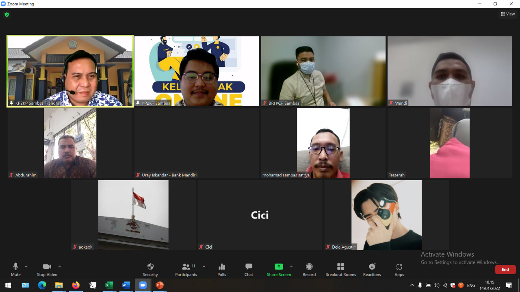This screenshot has width=520, height=292.
Task: Open the Participants panel
Action: pos(186,267)
